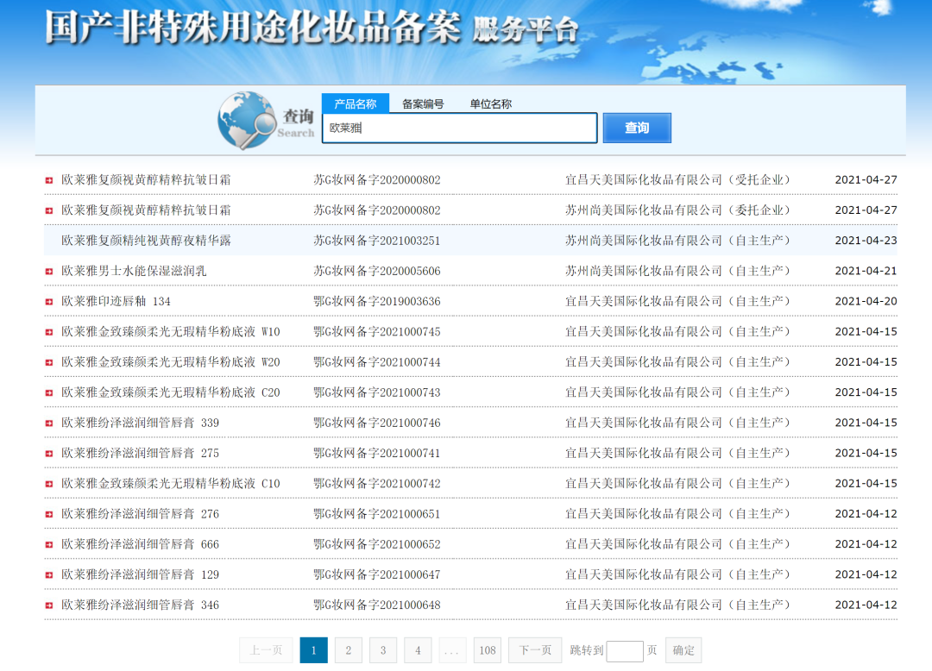Click the 下一页 next page button

535,650
